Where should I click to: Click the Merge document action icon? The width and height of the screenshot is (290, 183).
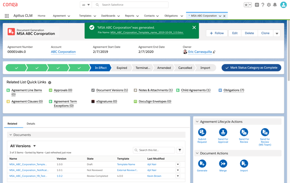point(223,164)
